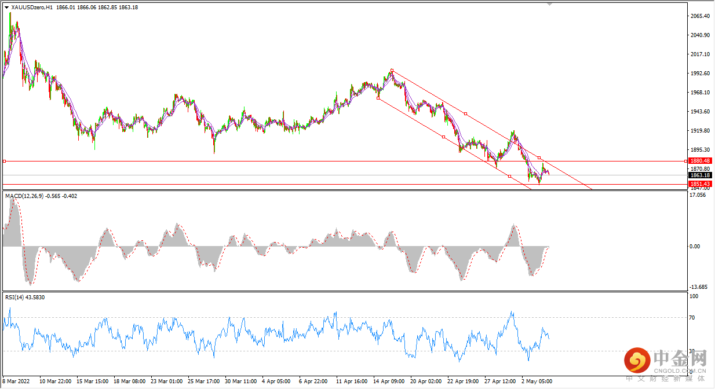Click the 6 Apr 22:00 time label

coord(313,382)
